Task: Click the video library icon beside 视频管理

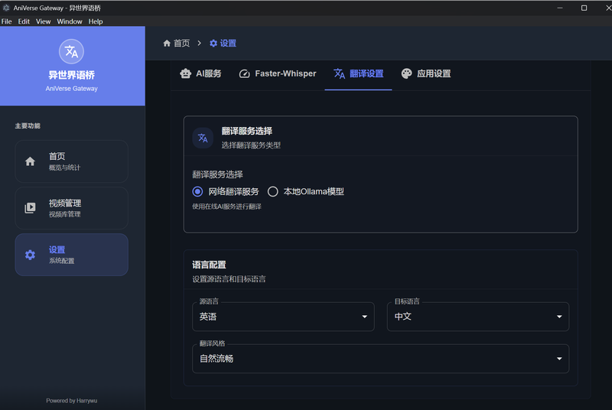Action: pyautogui.click(x=30, y=208)
